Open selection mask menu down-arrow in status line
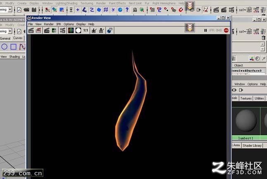The width and height of the screenshot is (267, 179). (71, 10)
